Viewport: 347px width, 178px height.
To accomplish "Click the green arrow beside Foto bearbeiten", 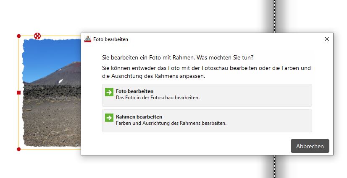I will tap(109, 92).
